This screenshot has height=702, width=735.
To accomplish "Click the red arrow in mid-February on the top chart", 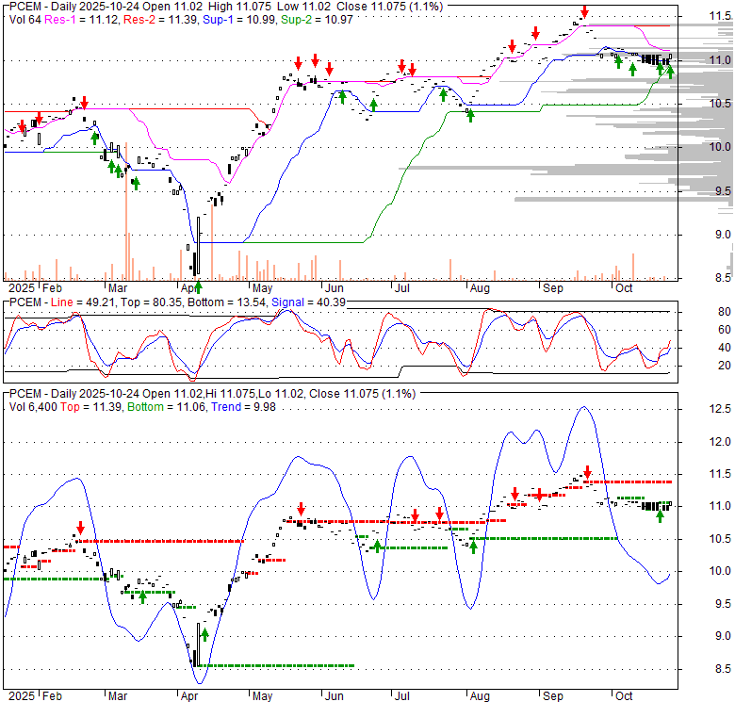I will [x=84, y=102].
